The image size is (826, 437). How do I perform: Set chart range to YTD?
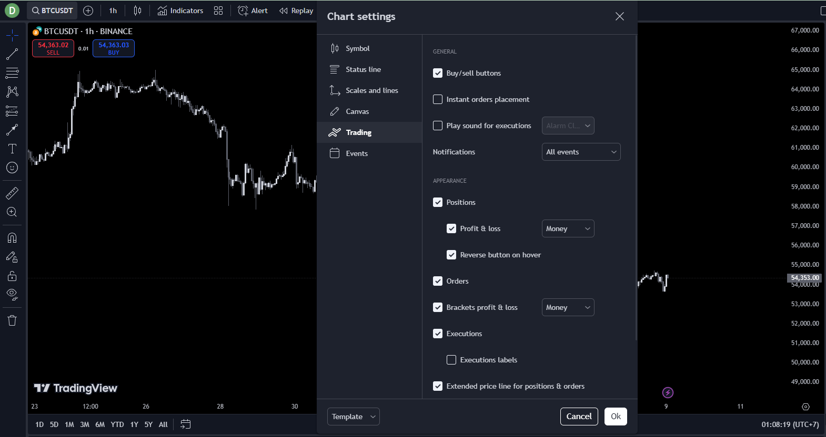117,424
